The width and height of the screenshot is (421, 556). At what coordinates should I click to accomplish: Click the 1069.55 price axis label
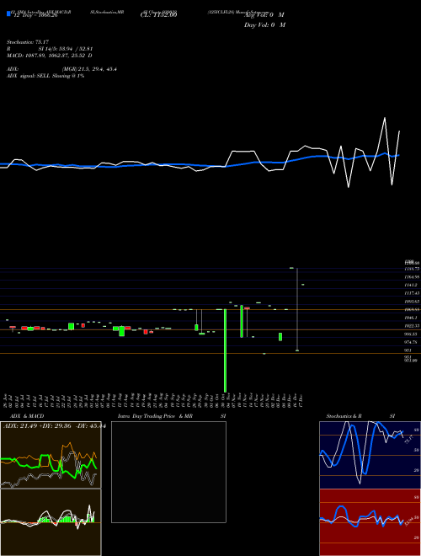412,309
